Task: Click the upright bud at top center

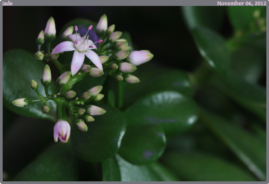Action: point(102,24)
